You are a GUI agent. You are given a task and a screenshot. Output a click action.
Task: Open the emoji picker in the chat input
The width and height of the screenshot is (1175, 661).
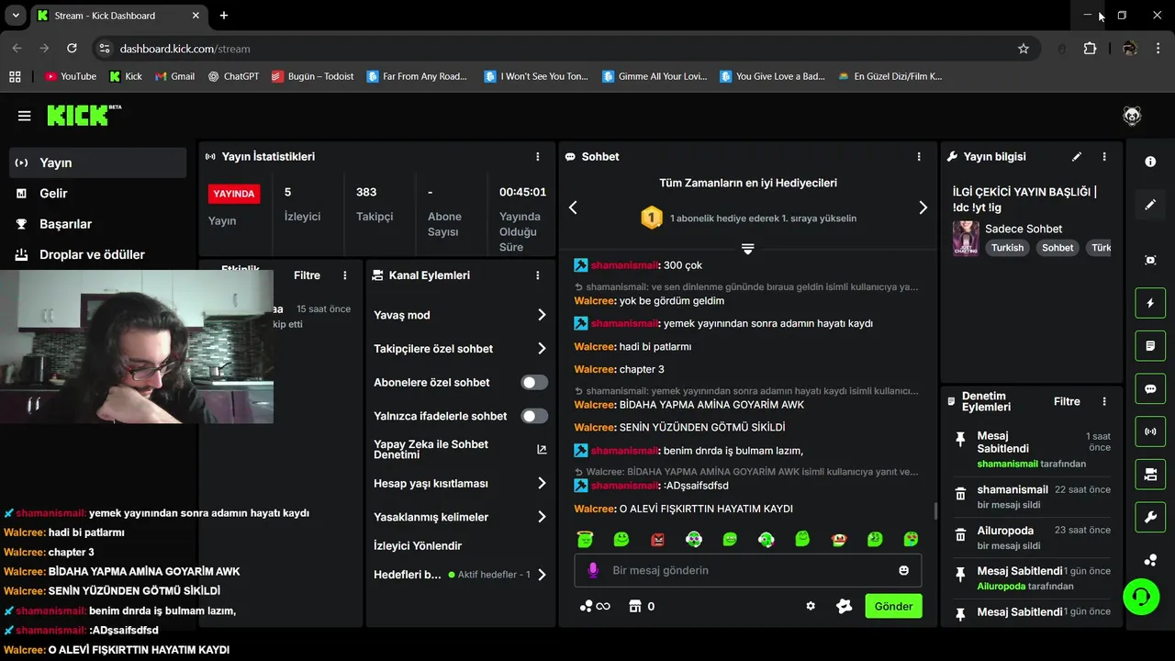[x=904, y=570]
